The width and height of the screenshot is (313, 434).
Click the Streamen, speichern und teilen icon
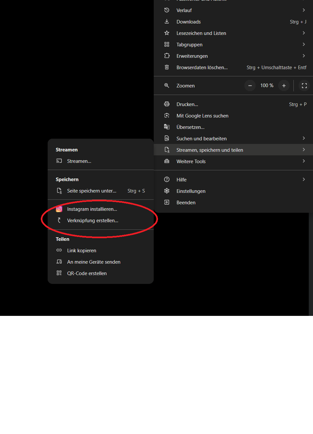[167, 150]
